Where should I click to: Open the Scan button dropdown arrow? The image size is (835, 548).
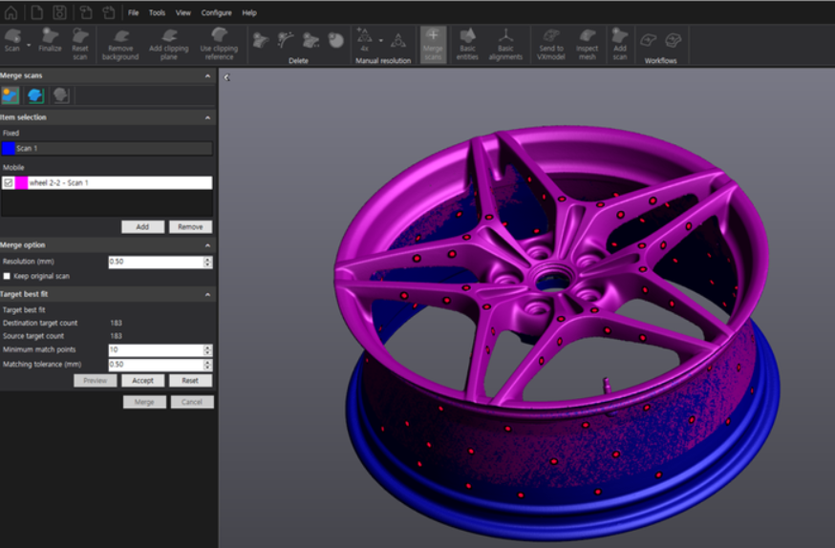pyautogui.click(x=29, y=45)
